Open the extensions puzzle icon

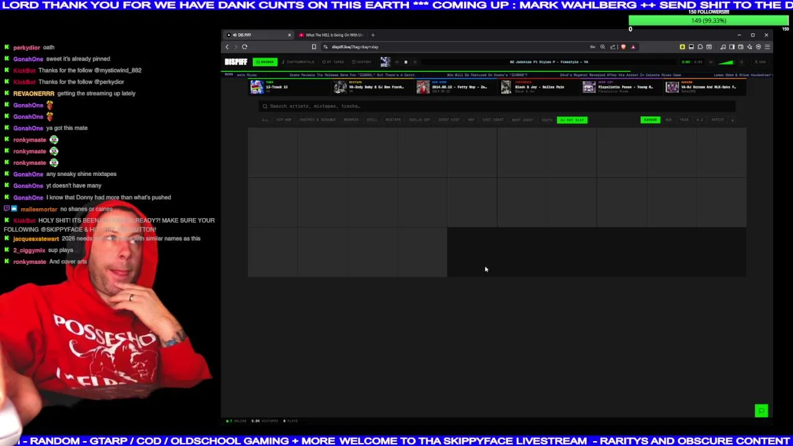tap(700, 47)
